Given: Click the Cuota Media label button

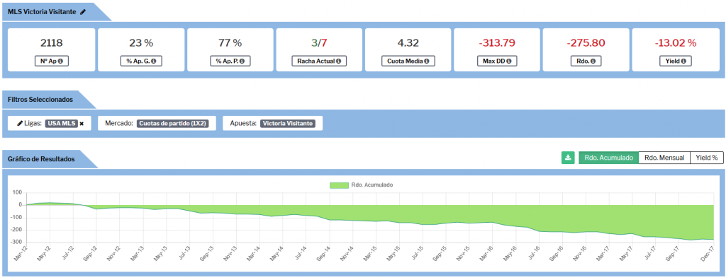Looking at the screenshot, I should (408, 61).
